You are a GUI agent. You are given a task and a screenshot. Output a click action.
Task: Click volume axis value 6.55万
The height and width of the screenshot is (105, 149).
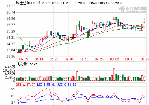(10, 74)
